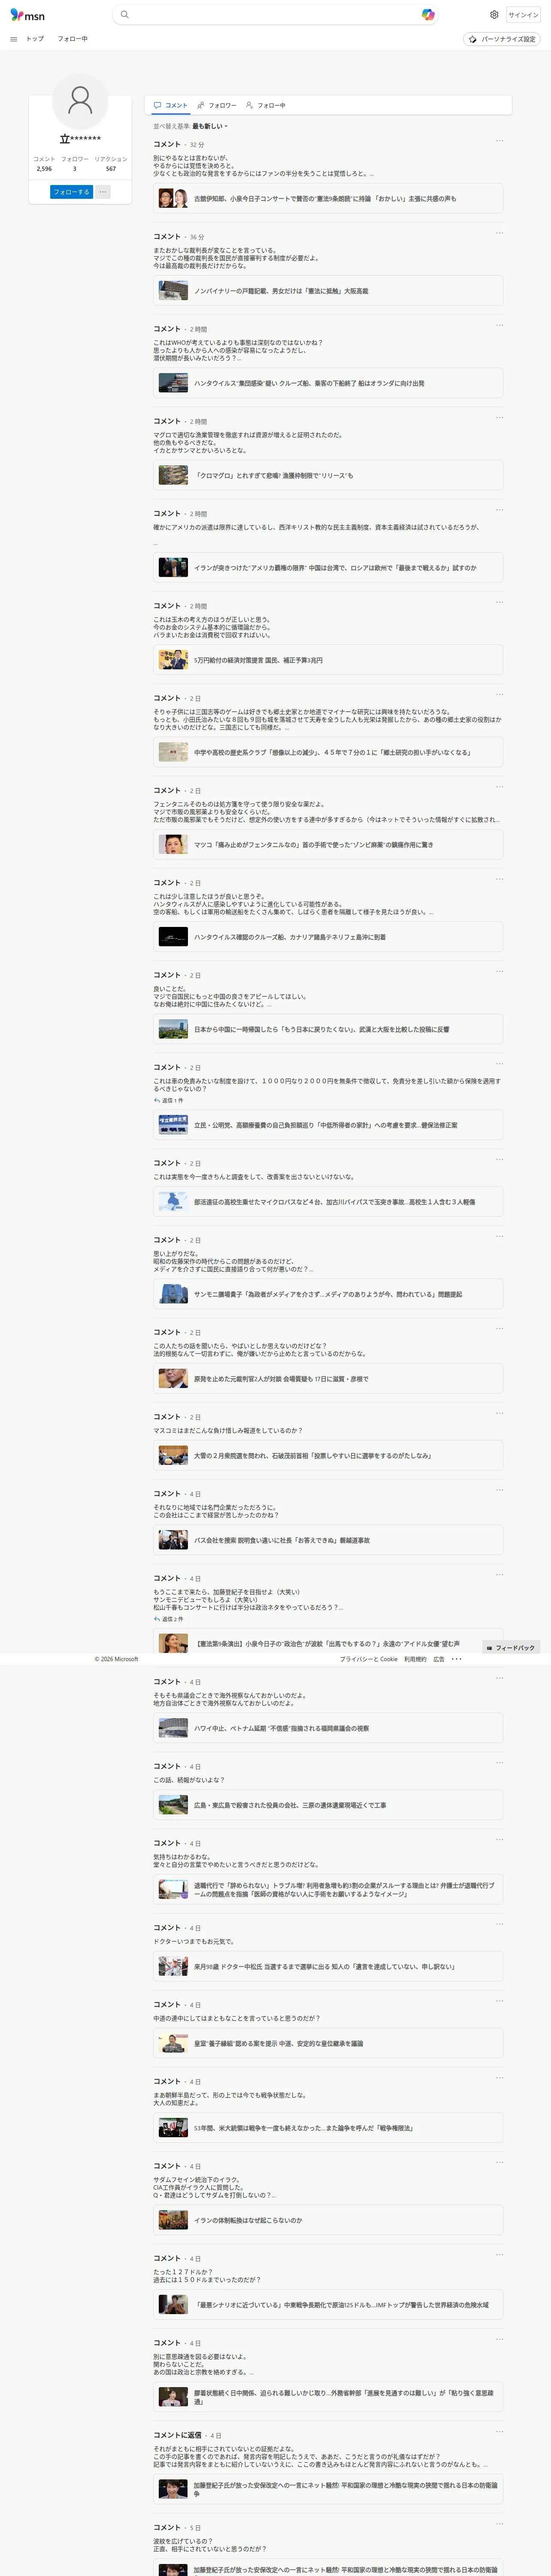Image resolution: width=551 pixels, height=2576 pixels.
Task: Open the footer more options ellipsis
Action: (x=457, y=1659)
